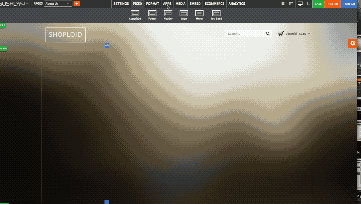Screen dimensions: 361x204
Task: Expand the Goshly logo menu arrow
Action: (27, 4)
